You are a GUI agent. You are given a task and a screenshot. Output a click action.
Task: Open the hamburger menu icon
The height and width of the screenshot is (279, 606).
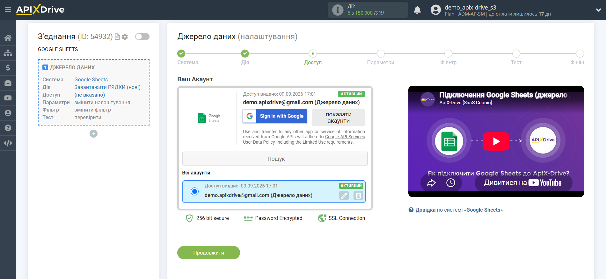(x=8, y=10)
